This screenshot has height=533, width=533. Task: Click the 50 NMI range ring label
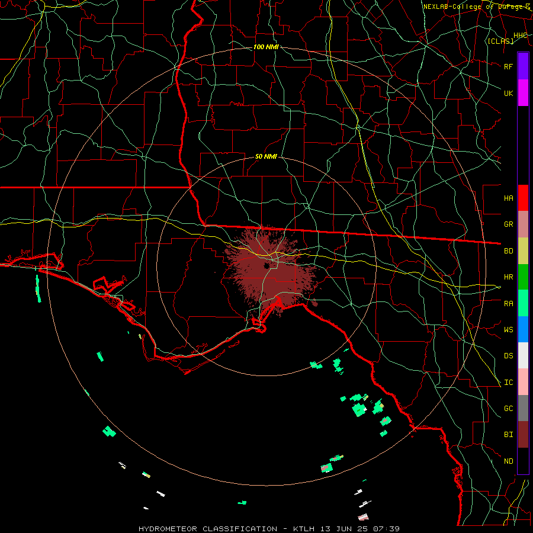[266, 156]
